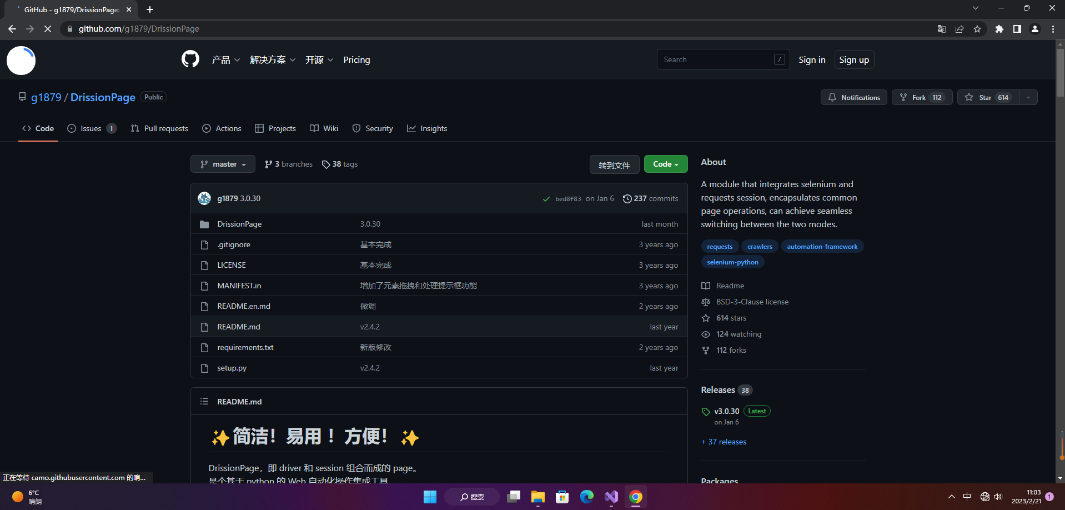Open the "+ 37 releases" link

tap(724, 442)
